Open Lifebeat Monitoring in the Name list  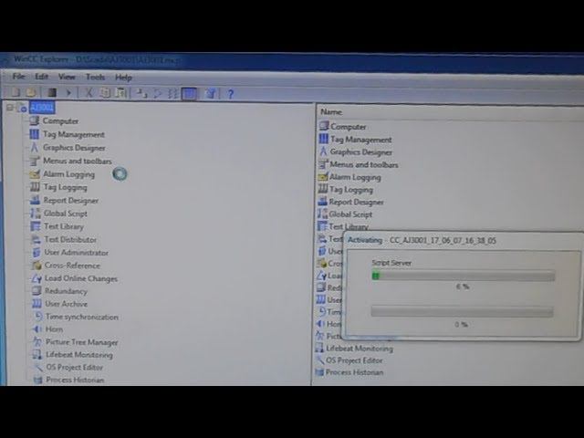point(360,349)
